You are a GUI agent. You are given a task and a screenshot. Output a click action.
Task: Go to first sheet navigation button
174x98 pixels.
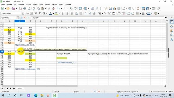[2, 88]
